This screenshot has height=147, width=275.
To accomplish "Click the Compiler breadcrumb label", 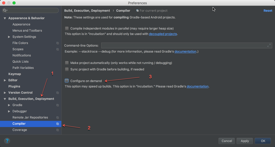I will (x=123, y=11).
